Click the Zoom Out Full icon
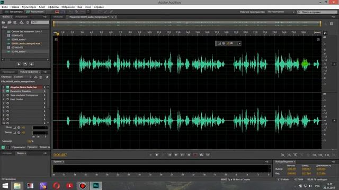Screen dimensions: 339x190 point(308,155)
